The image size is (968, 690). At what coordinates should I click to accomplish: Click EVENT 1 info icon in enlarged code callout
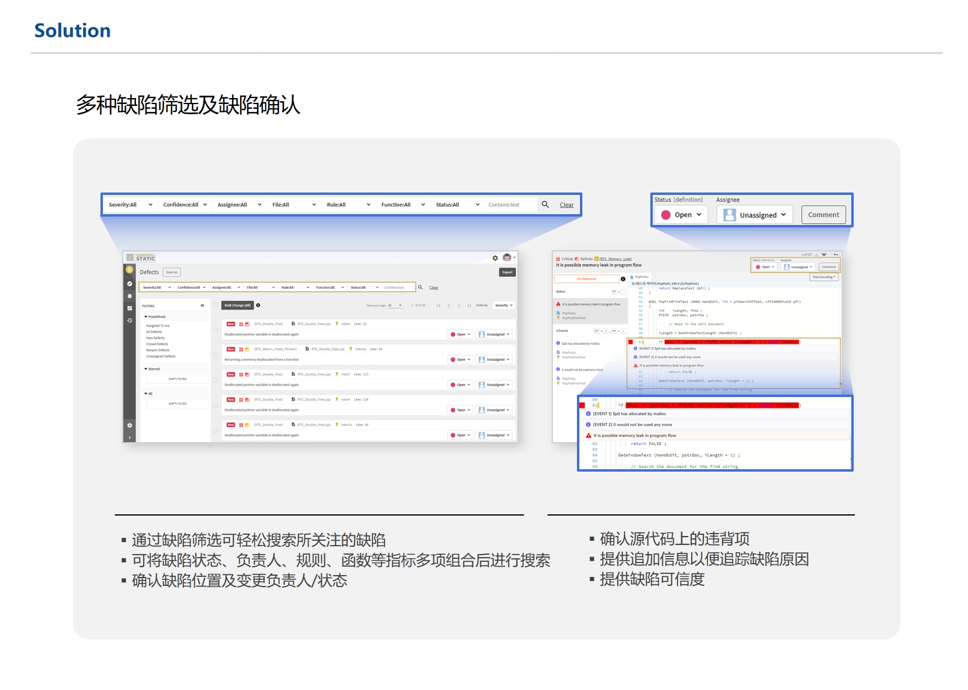588,414
